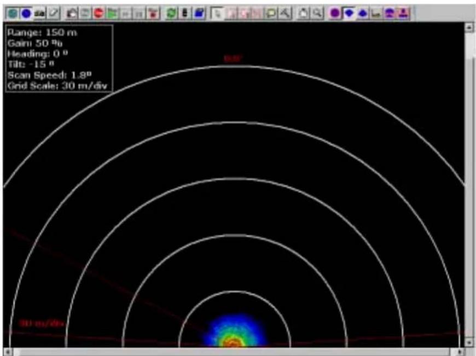Click the red trash bin icon

point(154,13)
